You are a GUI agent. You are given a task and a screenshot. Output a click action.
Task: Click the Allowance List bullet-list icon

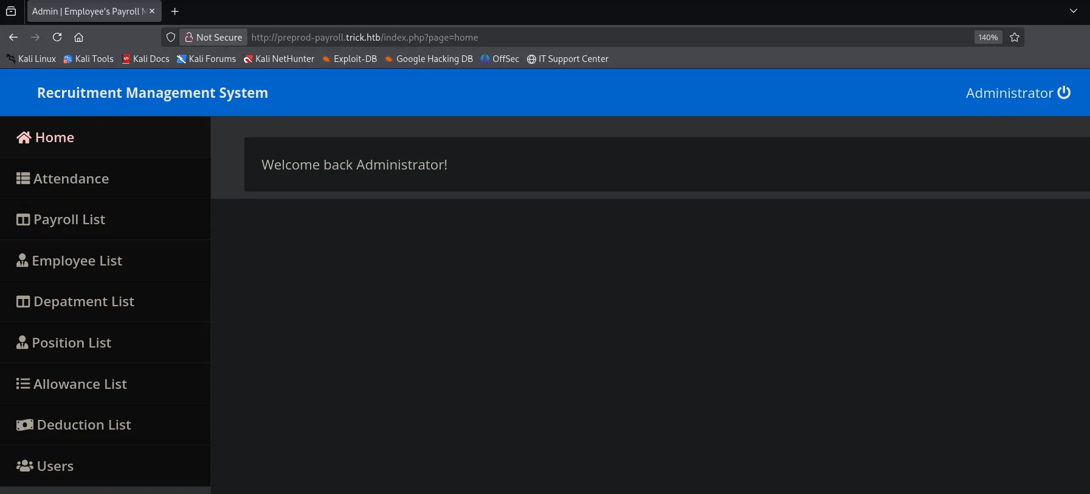[23, 383]
